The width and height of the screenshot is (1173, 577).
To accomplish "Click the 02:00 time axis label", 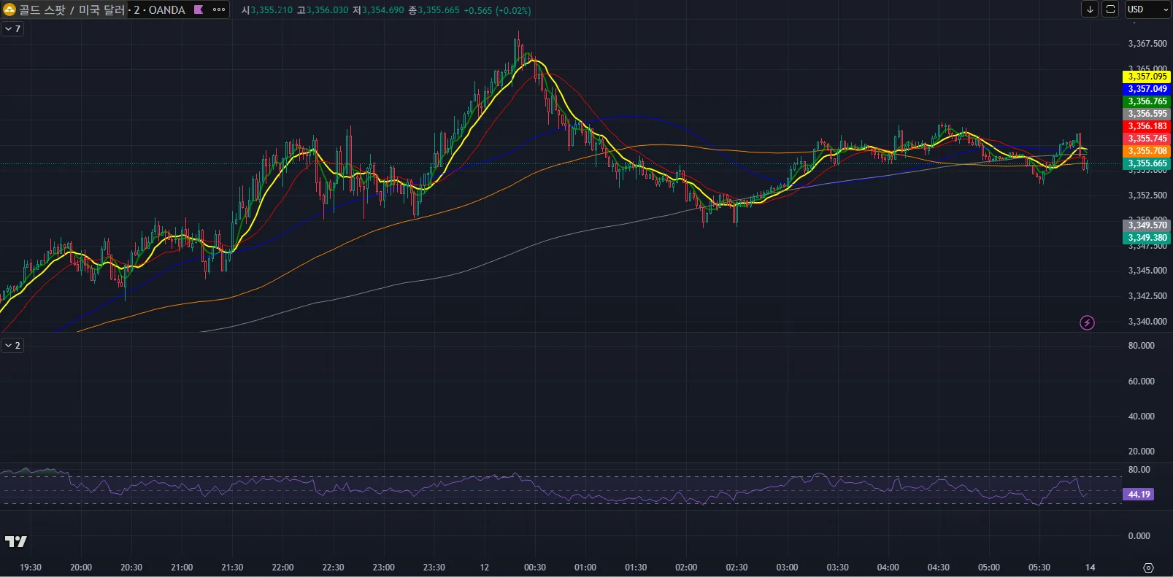I will [686, 568].
